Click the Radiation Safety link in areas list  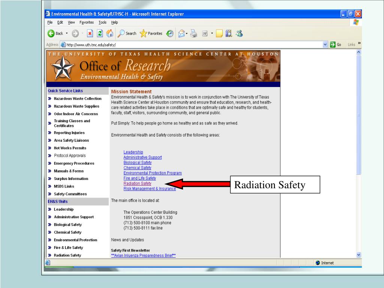[137, 183]
